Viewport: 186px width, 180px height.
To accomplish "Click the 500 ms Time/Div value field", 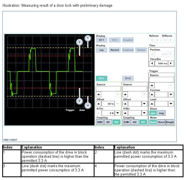I will (161, 63).
